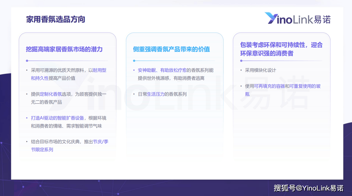Click the purple dot under the third card heading
Image resolution: width=352 pixels, height=196 pixels.
click(241, 61)
